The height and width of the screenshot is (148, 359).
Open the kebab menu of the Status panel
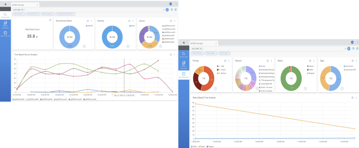[x=314, y=61]
